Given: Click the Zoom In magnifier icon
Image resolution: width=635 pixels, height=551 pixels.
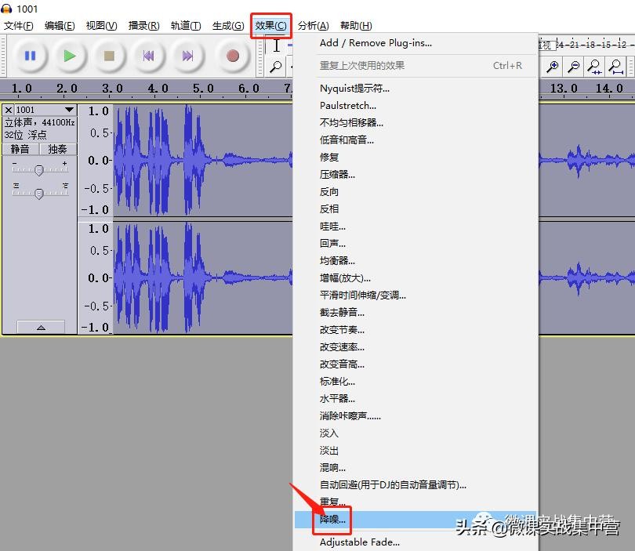Looking at the screenshot, I should point(553,67).
